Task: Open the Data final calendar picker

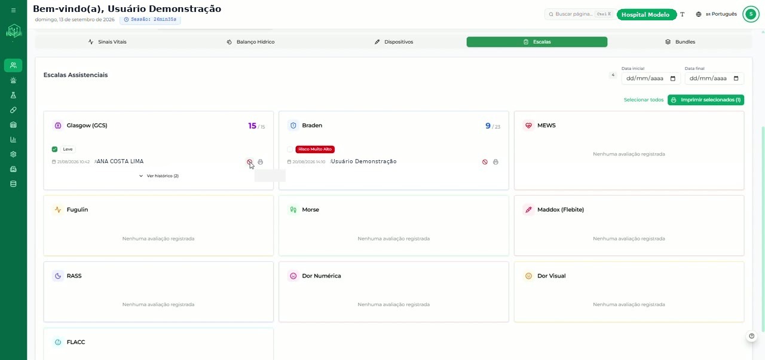Action: pos(736,78)
